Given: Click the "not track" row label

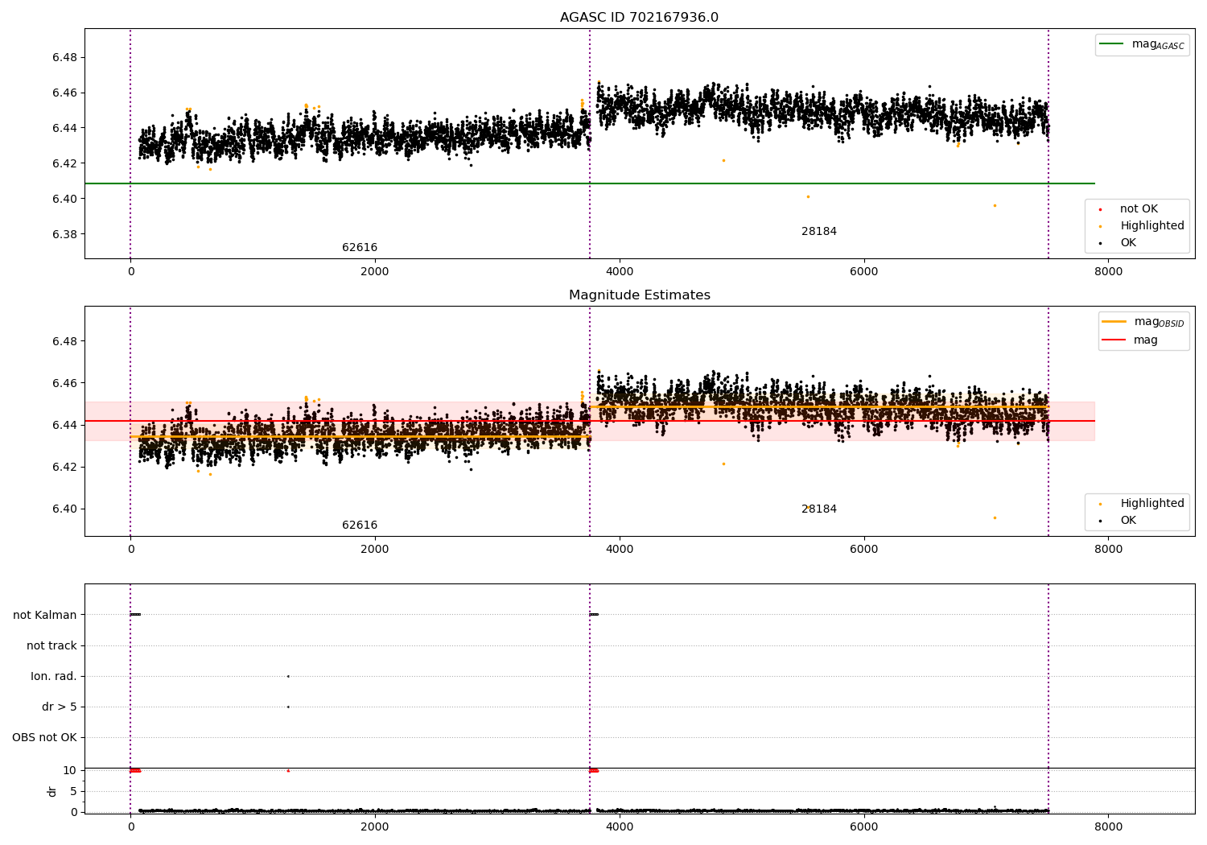Looking at the screenshot, I should coord(51,646).
